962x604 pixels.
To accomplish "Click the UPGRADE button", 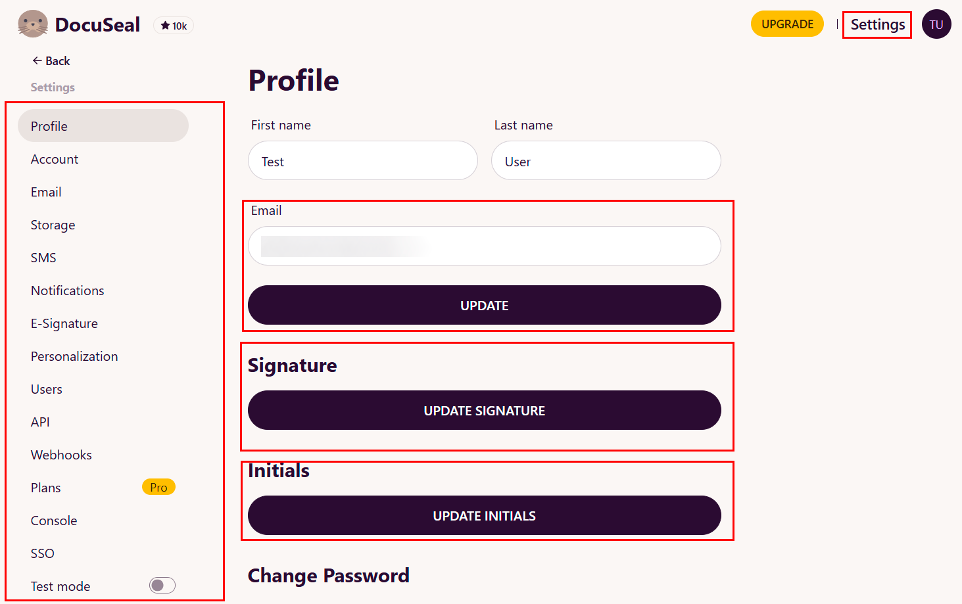I will [x=787, y=23].
